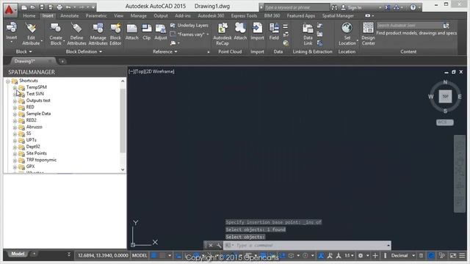Image resolution: width=470 pixels, height=264 pixels.
Task: Open the Express Tools ribbon tab
Action: [244, 16]
